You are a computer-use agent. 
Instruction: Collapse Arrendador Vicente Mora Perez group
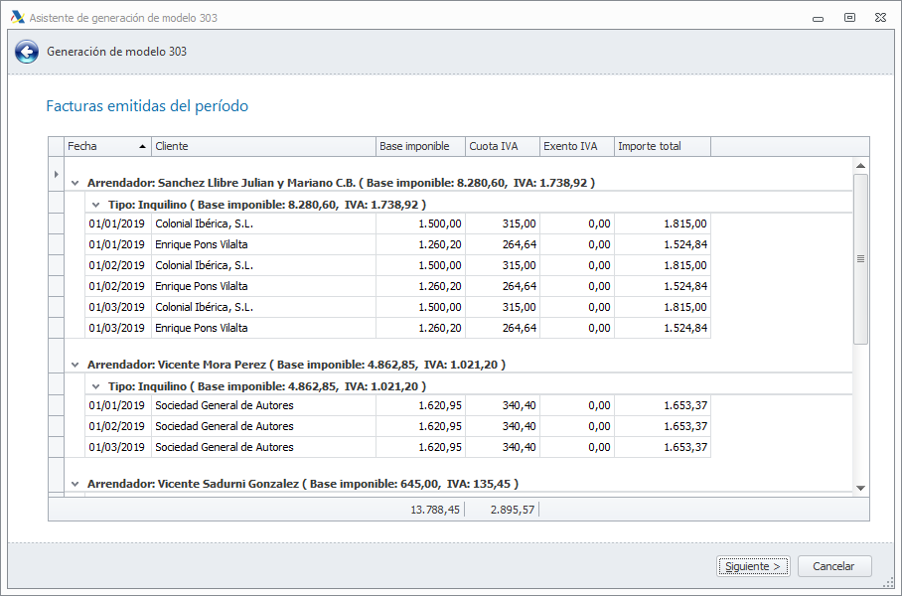[75, 365]
